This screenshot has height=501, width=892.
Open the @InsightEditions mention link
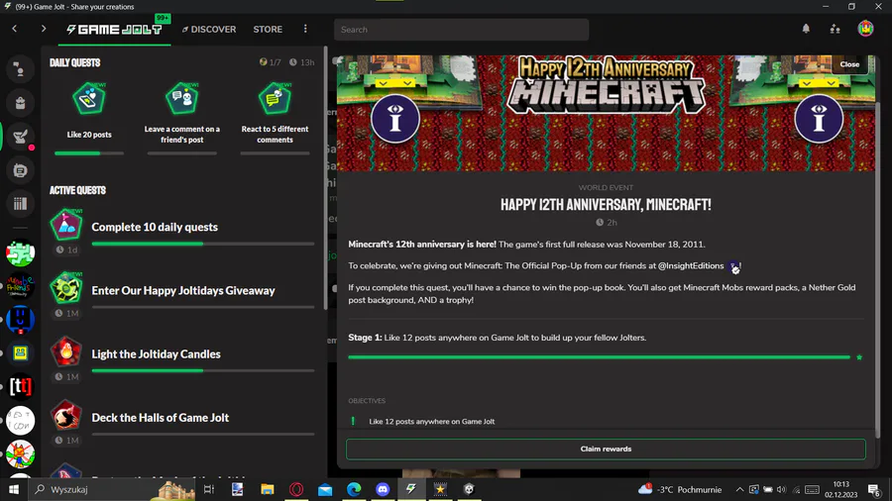691,265
